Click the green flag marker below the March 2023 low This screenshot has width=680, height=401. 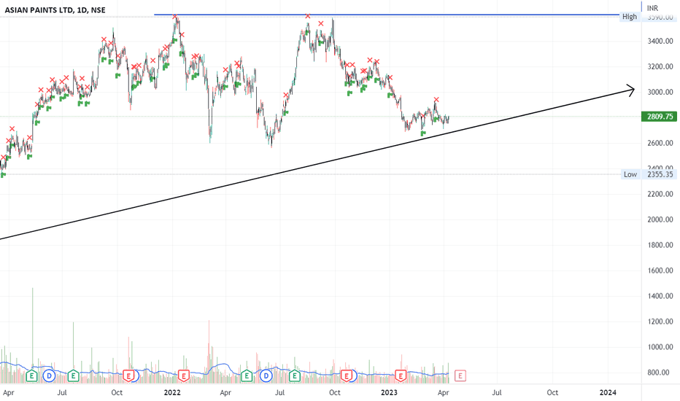[423, 133]
